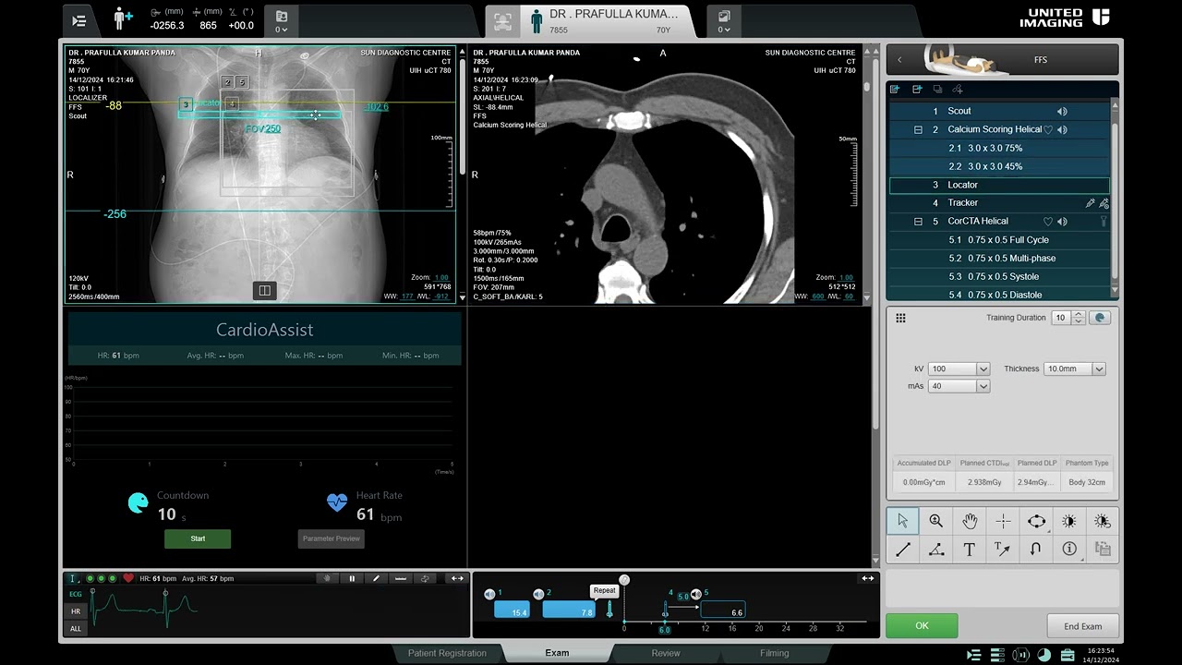
Task: Switch to the Exam tab
Action: [557, 653]
